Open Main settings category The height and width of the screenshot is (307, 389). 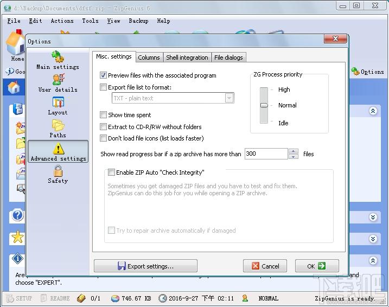pyautogui.click(x=58, y=61)
